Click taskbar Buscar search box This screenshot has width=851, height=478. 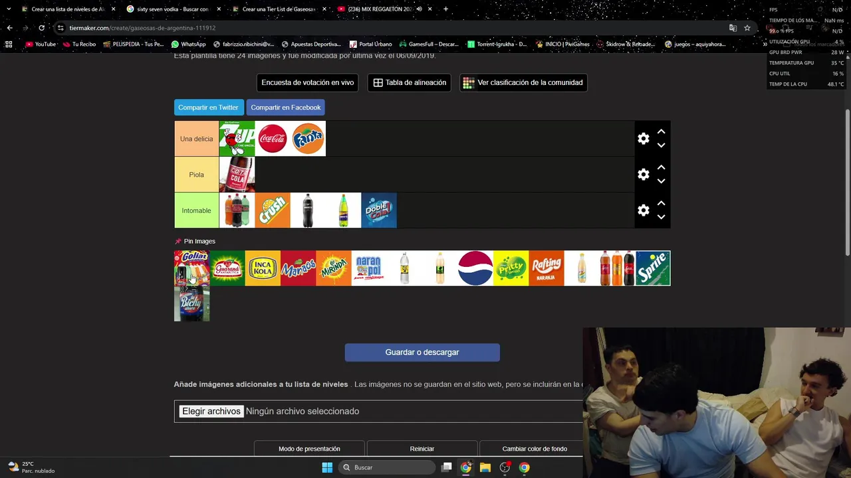click(388, 467)
